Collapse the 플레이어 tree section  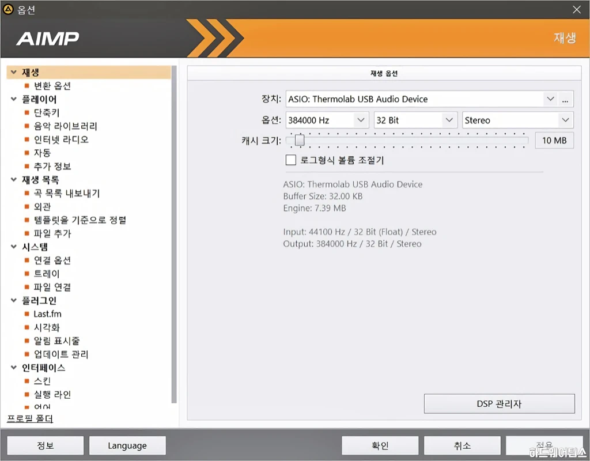click(14, 99)
